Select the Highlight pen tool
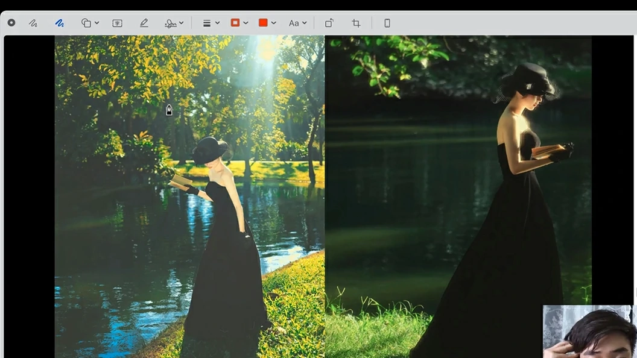This screenshot has width=637, height=358. 144,23
